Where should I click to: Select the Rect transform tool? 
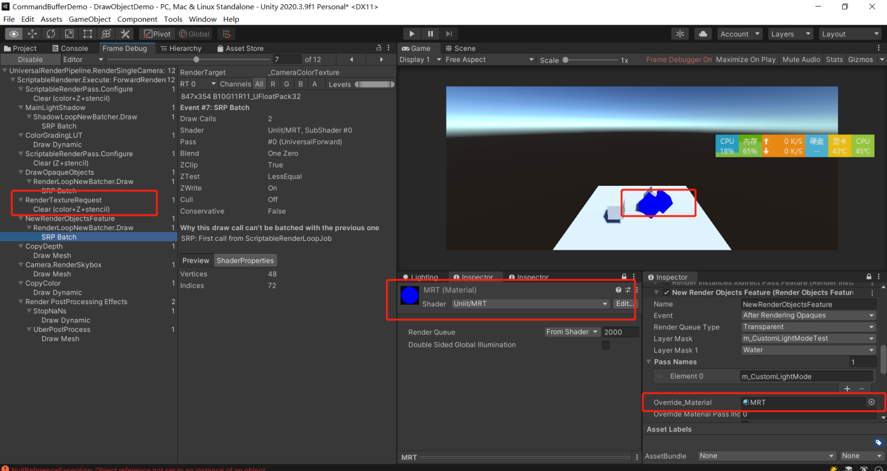pyautogui.click(x=88, y=34)
